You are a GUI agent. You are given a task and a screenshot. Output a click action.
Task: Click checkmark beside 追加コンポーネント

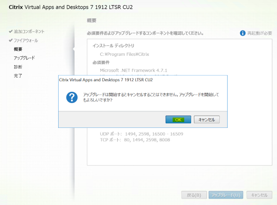(x=11, y=31)
